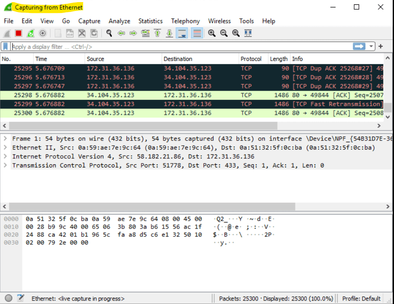Open the Statistics menu

click(150, 21)
